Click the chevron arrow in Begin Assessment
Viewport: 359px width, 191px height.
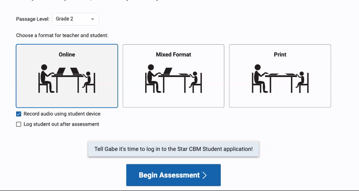point(204,175)
